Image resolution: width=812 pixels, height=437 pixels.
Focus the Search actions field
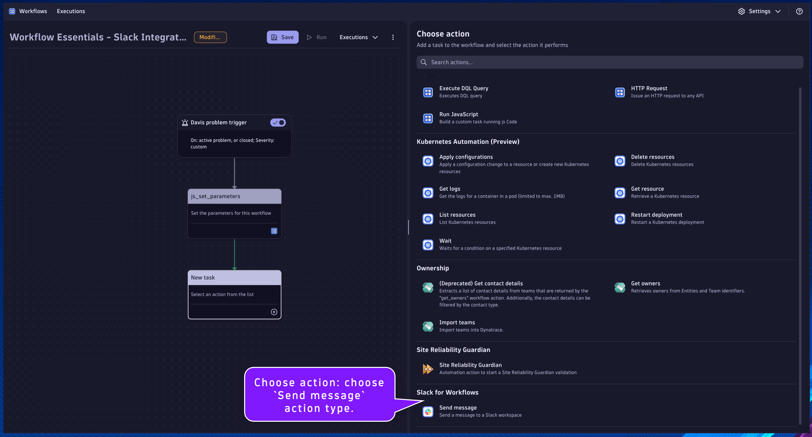[x=610, y=62]
